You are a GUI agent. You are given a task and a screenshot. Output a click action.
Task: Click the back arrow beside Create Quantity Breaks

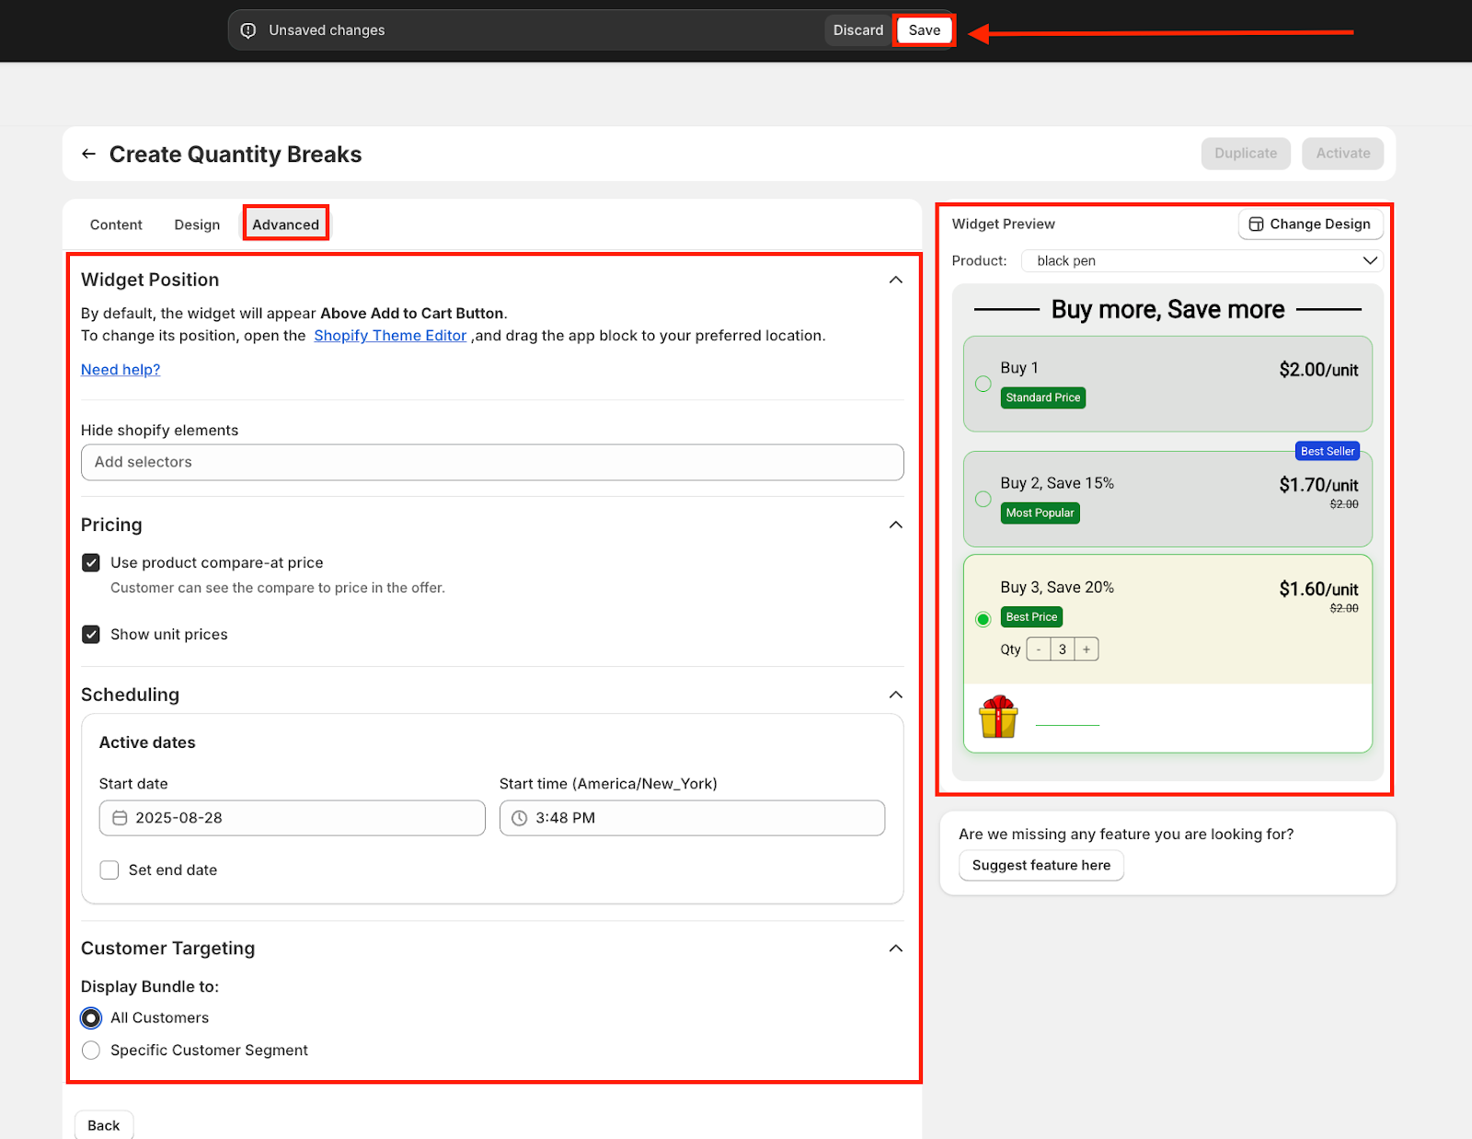(88, 154)
